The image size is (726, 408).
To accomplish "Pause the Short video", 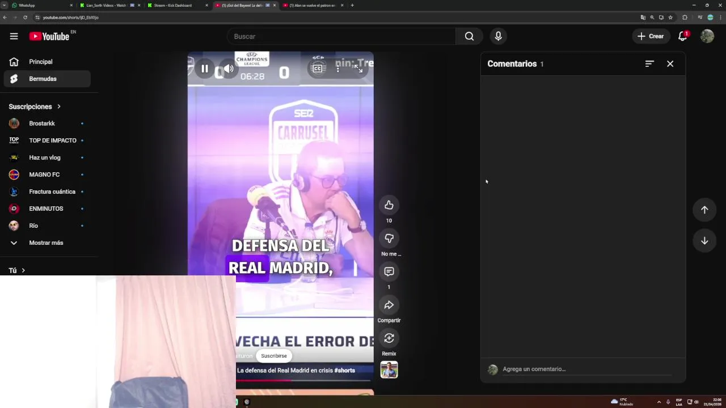I will point(205,69).
